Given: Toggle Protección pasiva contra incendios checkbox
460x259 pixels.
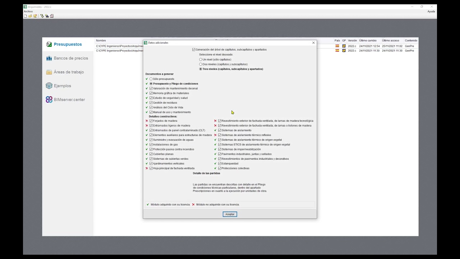Looking at the screenshot, I should click(x=151, y=149).
